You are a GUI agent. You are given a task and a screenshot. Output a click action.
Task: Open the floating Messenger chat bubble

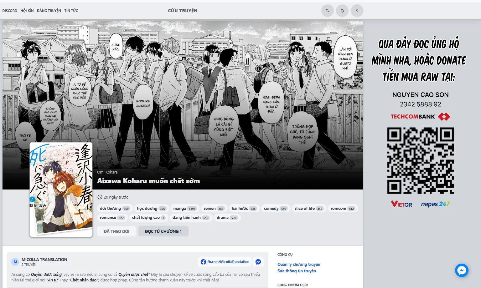(x=462, y=270)
